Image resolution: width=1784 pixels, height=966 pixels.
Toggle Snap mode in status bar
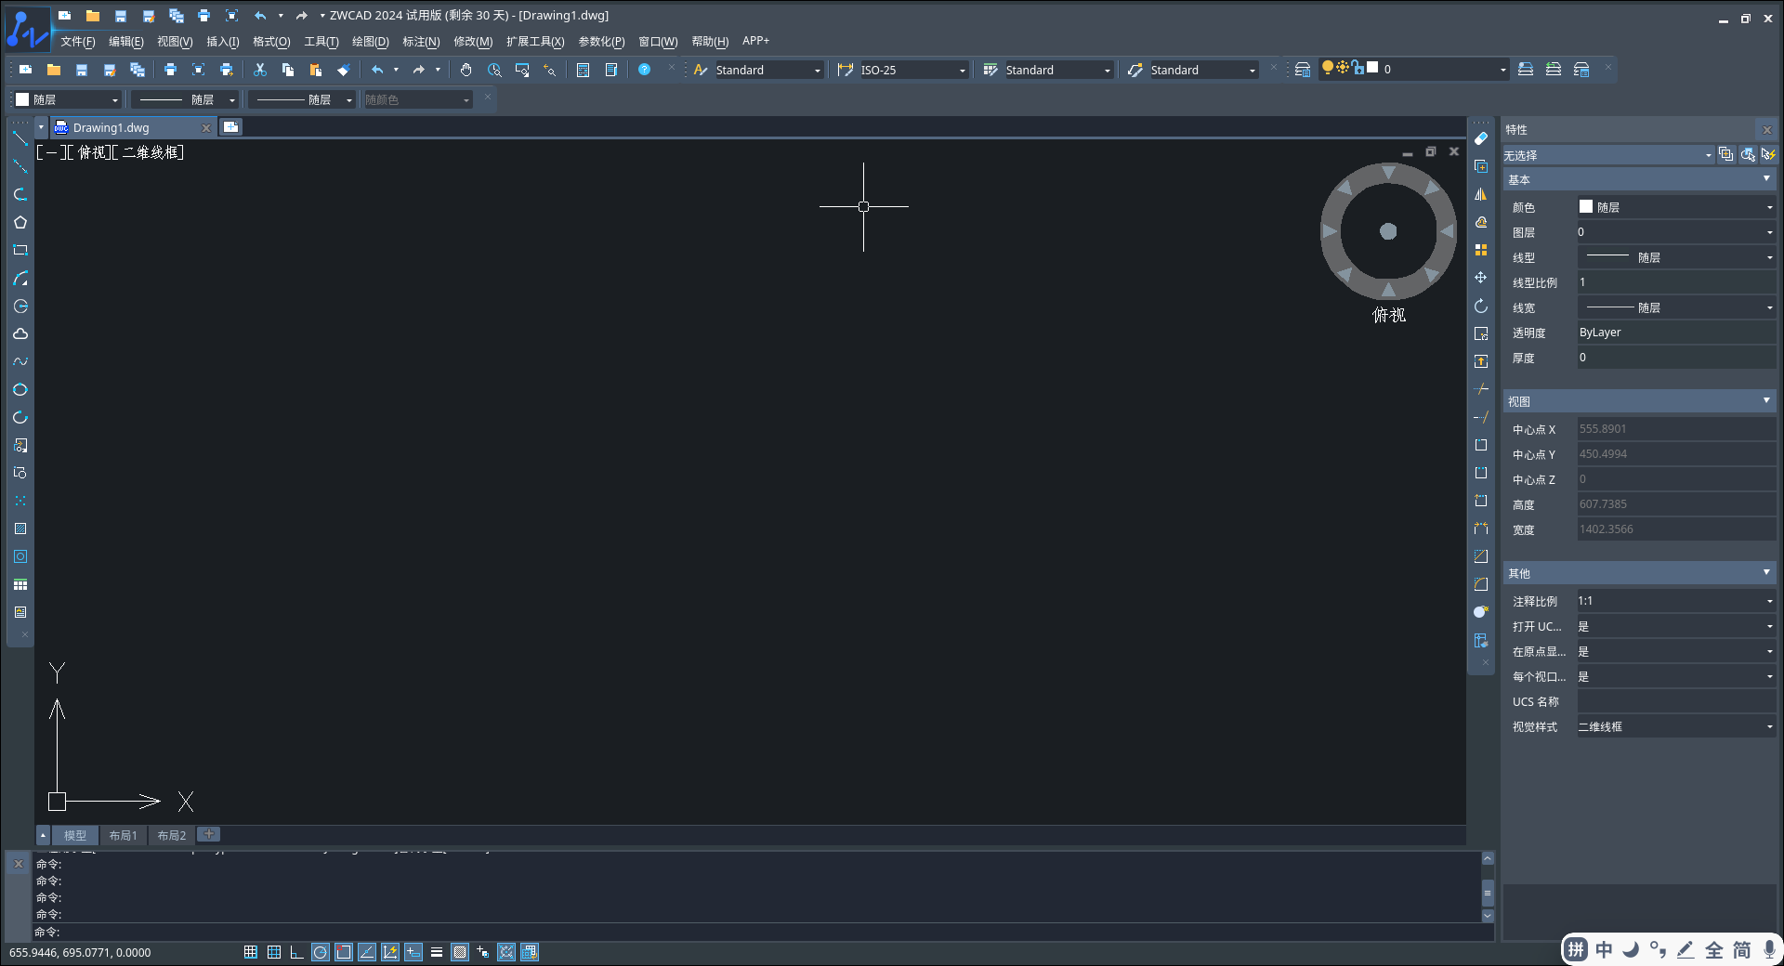[251, 952]
